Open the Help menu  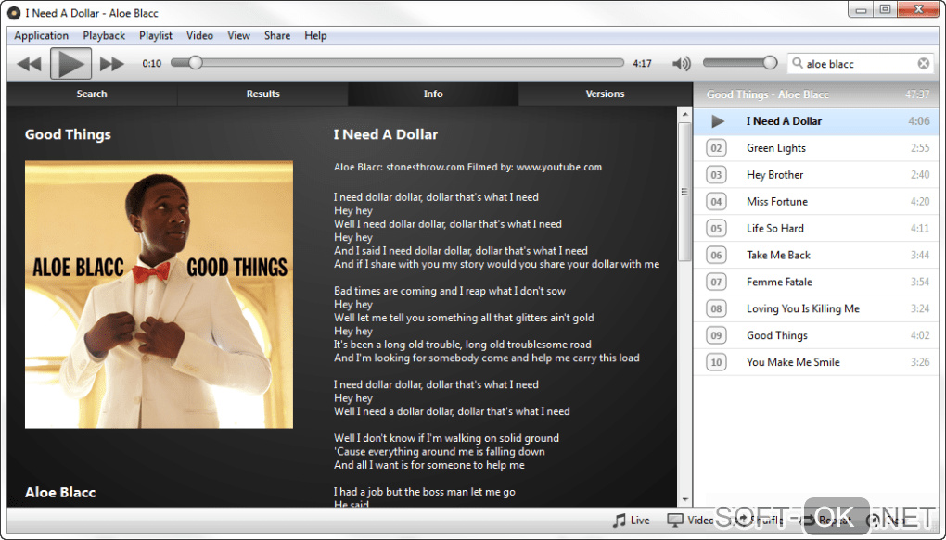click(315, 35)
